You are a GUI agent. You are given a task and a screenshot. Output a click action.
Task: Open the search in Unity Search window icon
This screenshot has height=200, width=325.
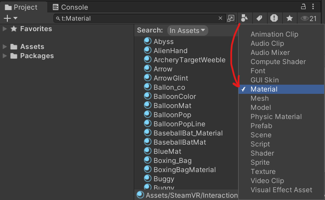coord(231,18)
